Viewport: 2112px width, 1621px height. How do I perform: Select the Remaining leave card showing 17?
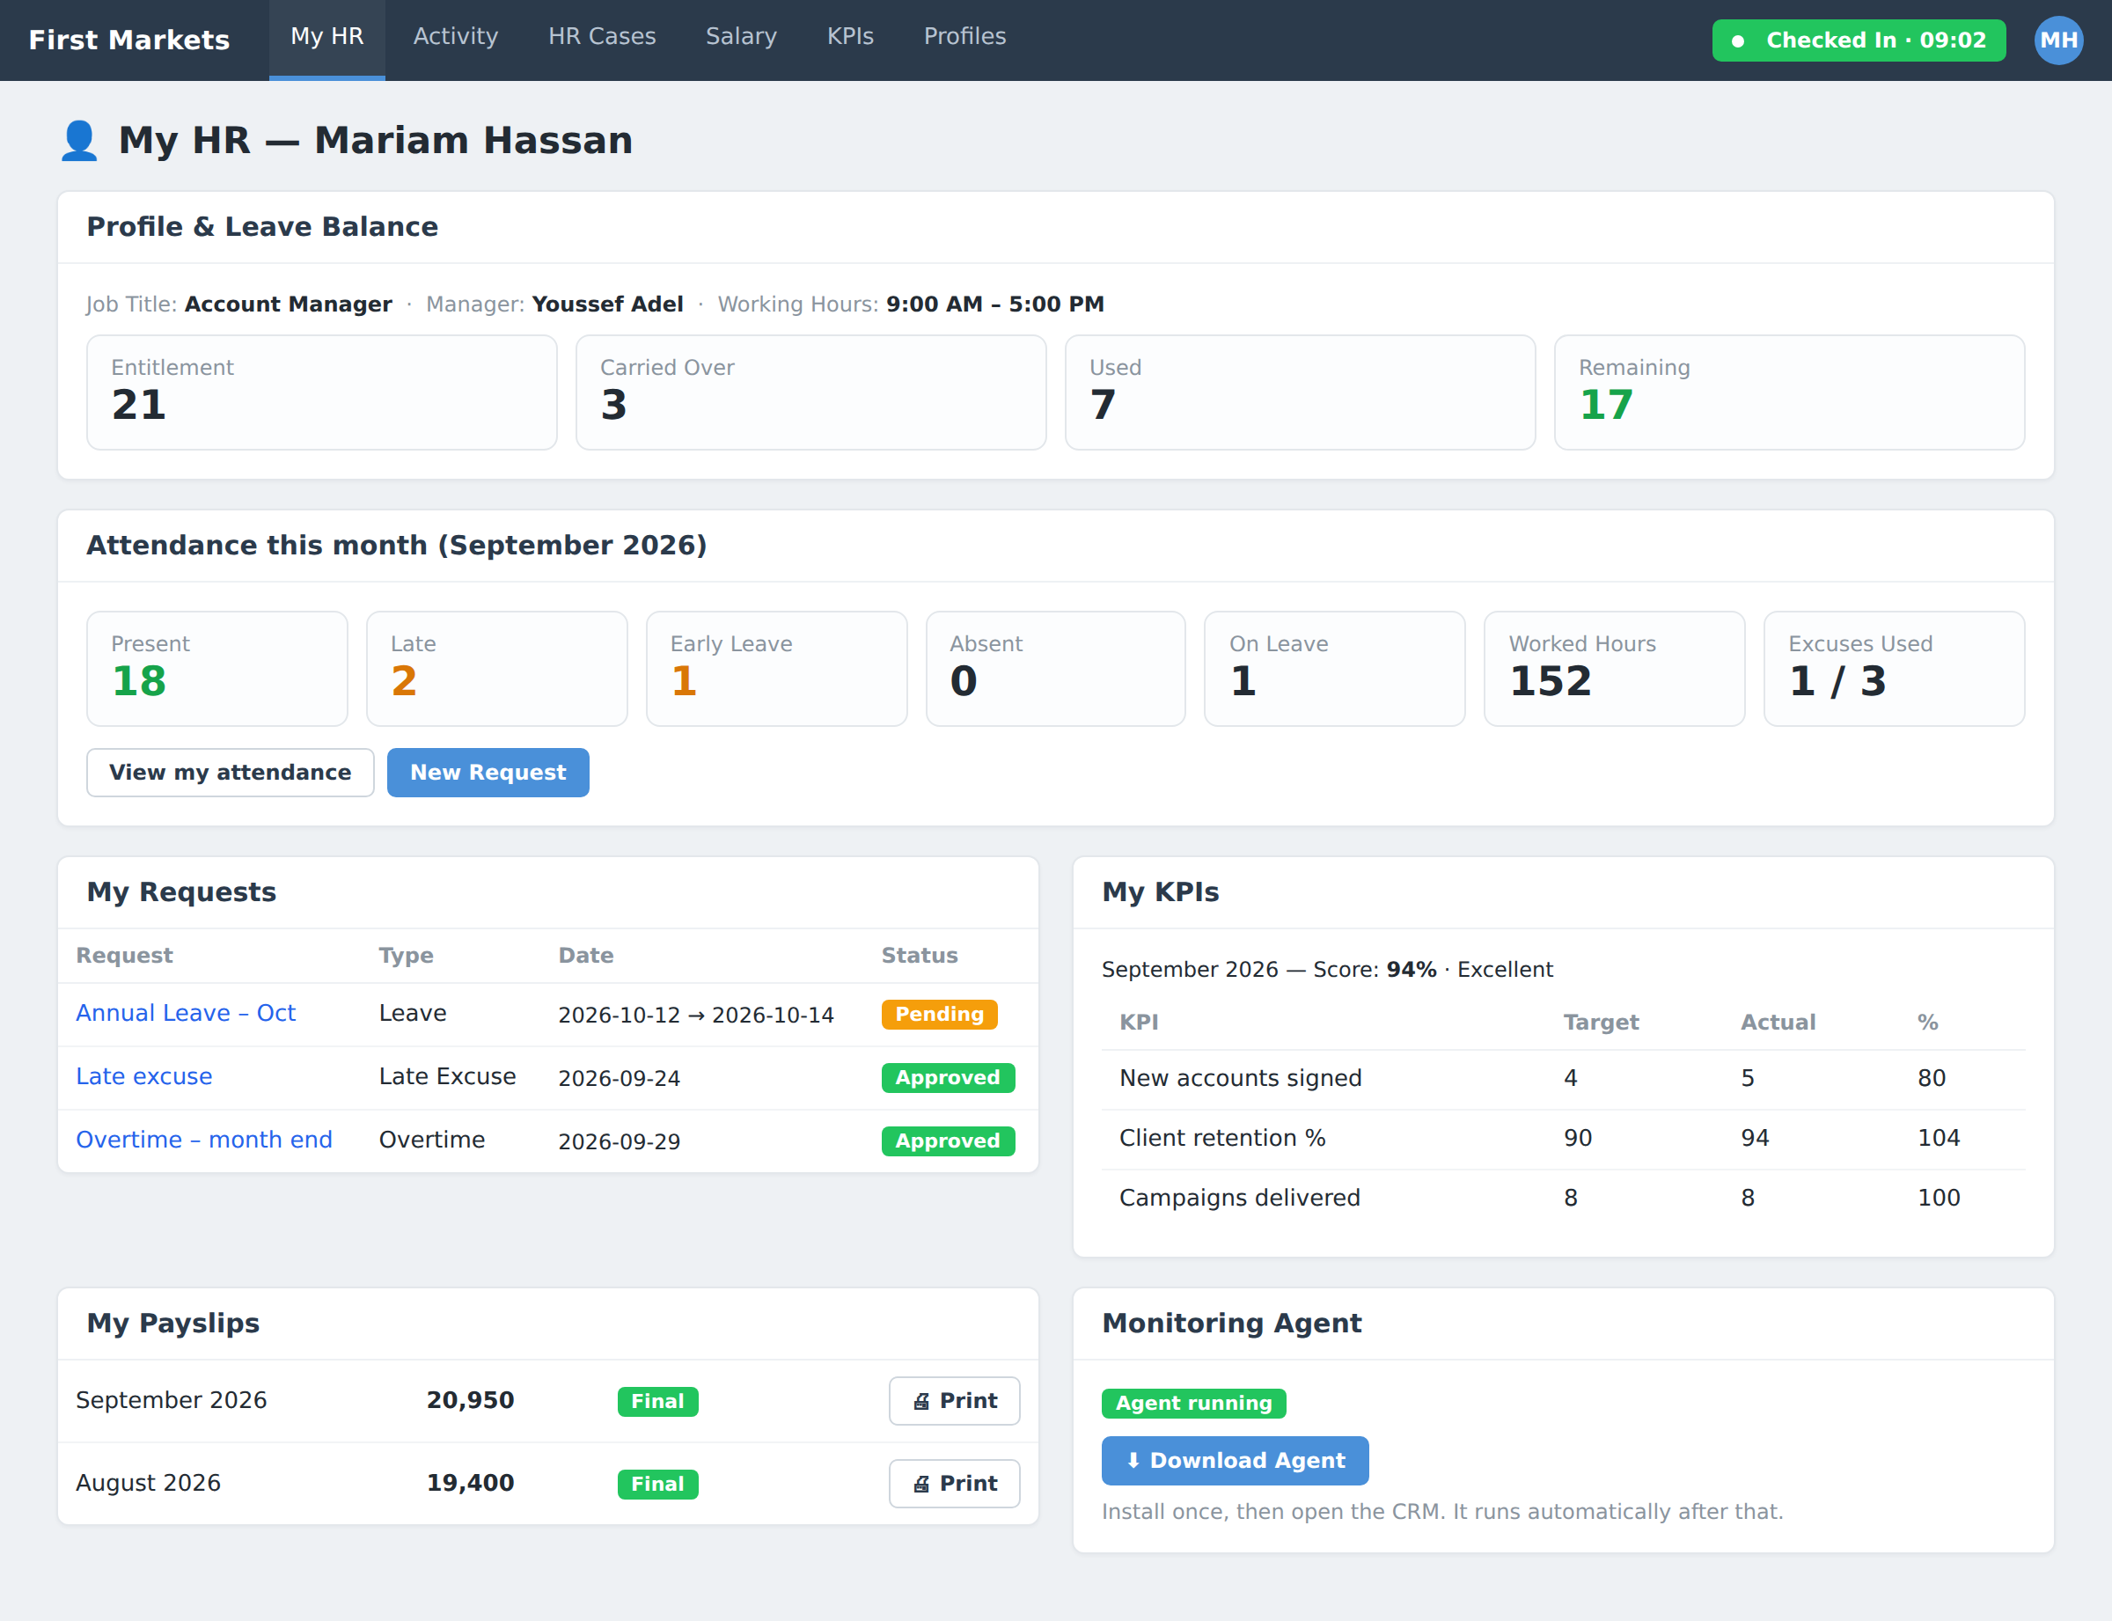[1789, 392]
